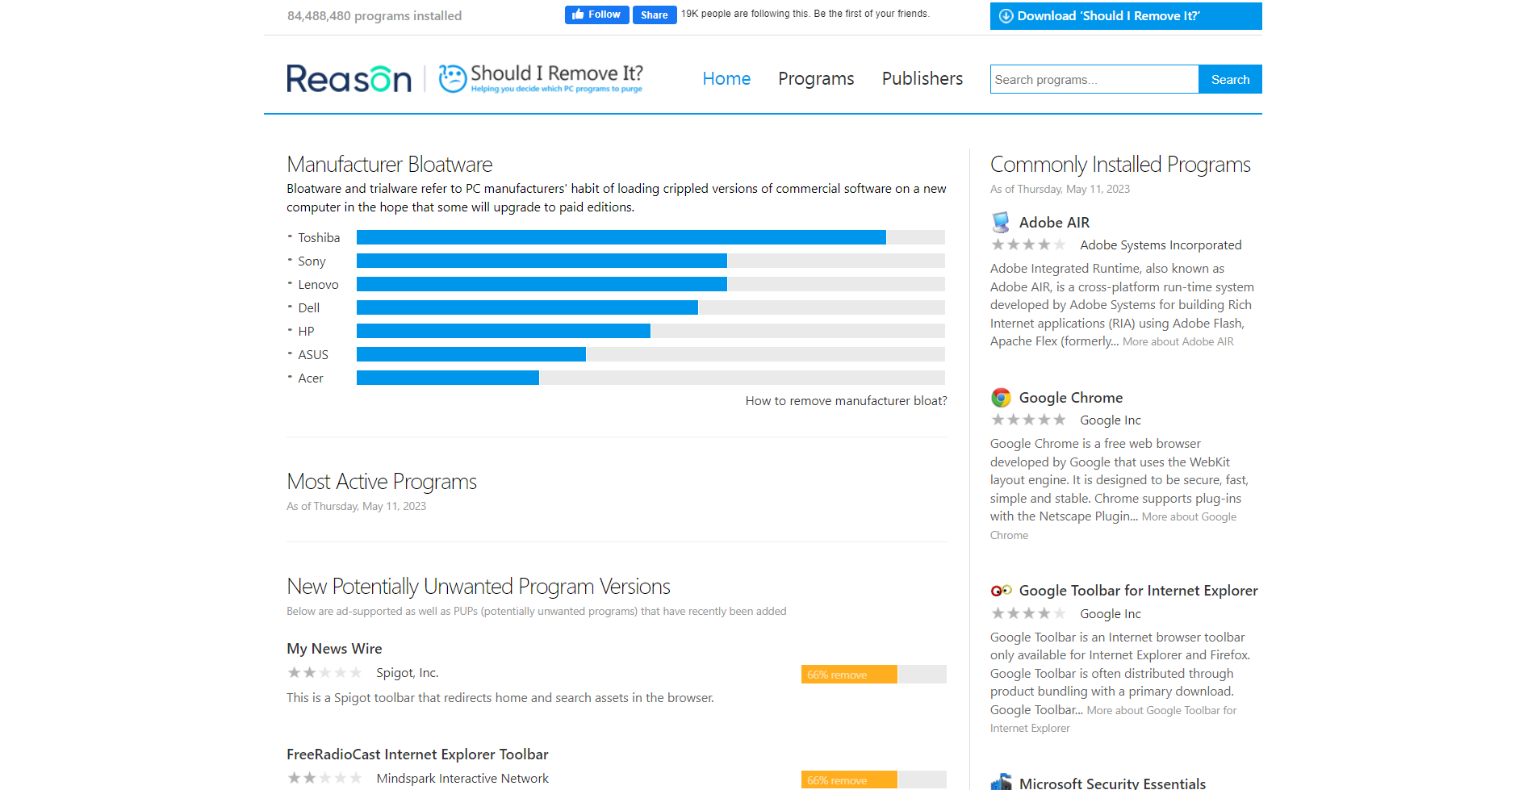Click the Facebook Follow thumbs-up button
Image resolution: width=1527 pixels, height=790 pixels.
pyautogui.click(x=596, y=15)
